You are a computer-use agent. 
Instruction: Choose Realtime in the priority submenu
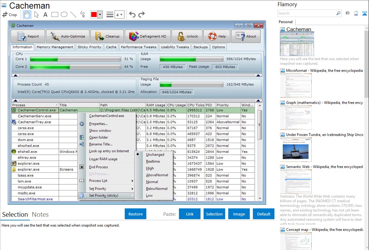[x=153, y=162]
